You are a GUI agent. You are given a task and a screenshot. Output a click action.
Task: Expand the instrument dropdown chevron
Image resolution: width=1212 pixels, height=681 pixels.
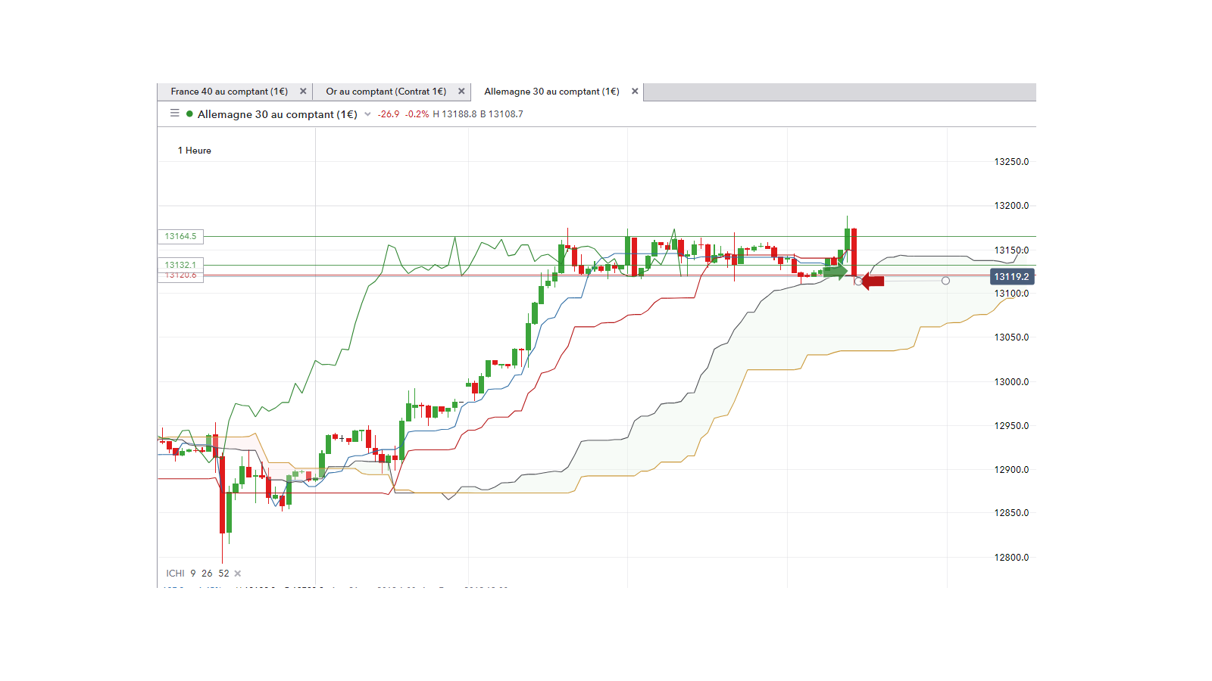pos(367,114)
